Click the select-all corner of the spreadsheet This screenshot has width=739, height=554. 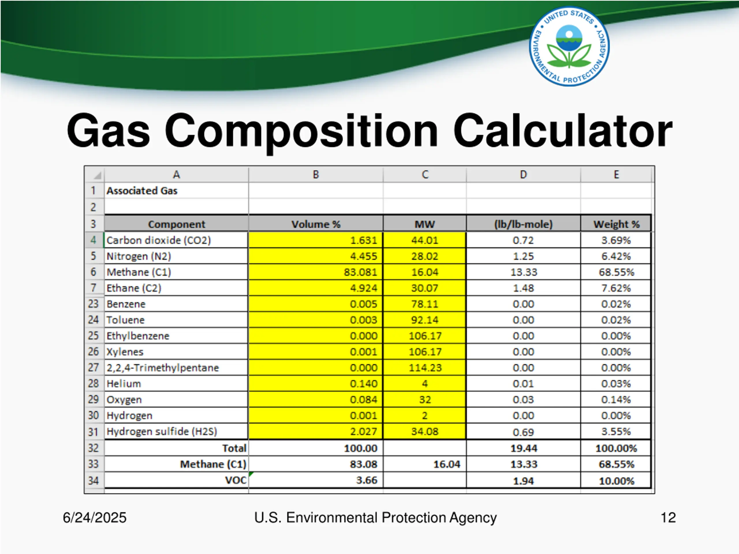(95, 175)
